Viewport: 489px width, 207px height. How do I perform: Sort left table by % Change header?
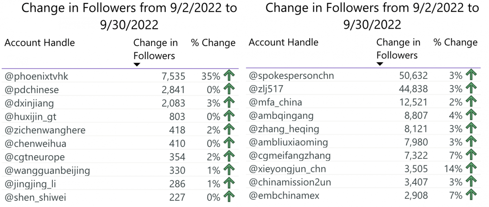213,43
